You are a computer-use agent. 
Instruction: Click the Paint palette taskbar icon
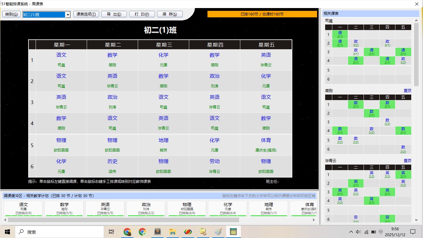click(x=218, y=232)
